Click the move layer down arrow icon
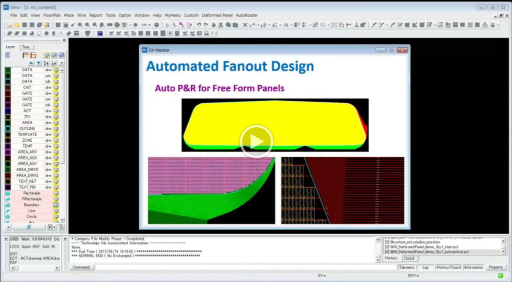This screenshot has width=512, height=282. (x=38, y=62)
